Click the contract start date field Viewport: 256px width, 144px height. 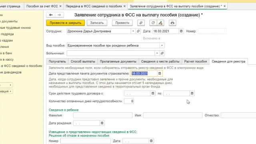137,93
